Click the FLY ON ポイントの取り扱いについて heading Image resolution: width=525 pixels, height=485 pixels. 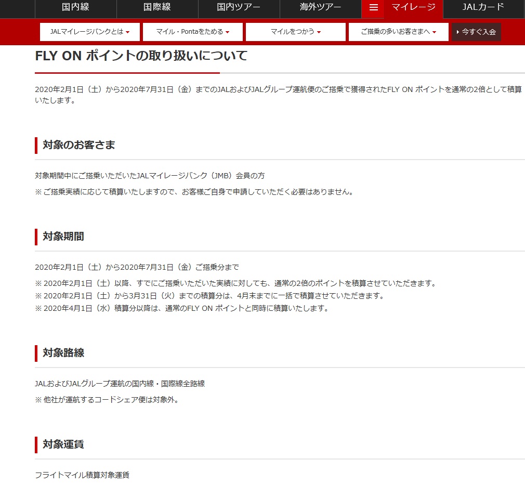[x=141, y=56]
